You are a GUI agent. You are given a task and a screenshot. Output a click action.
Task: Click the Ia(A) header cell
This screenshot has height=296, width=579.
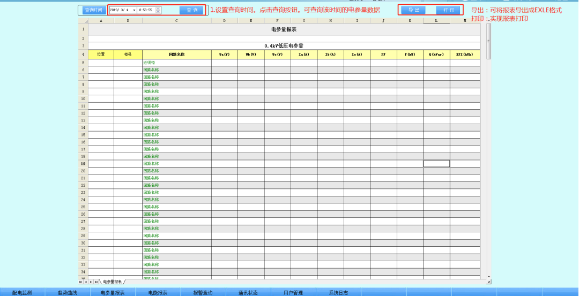click(304, 55)
